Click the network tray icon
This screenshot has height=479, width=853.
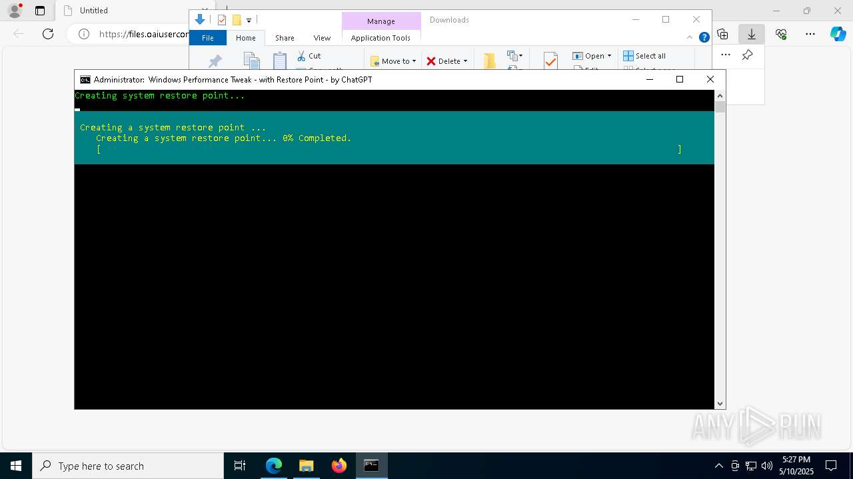751,466
